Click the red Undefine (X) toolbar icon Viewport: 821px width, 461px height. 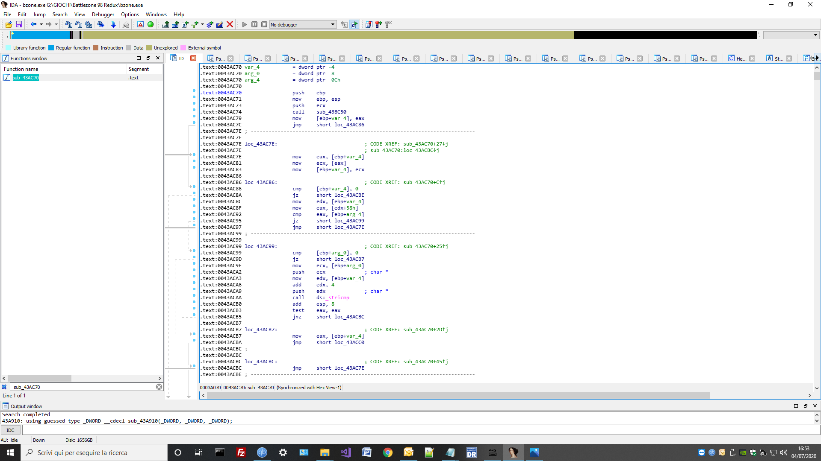point(230,24)
